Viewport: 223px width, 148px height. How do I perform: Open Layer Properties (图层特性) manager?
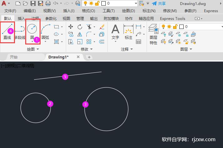click(153, 34)
